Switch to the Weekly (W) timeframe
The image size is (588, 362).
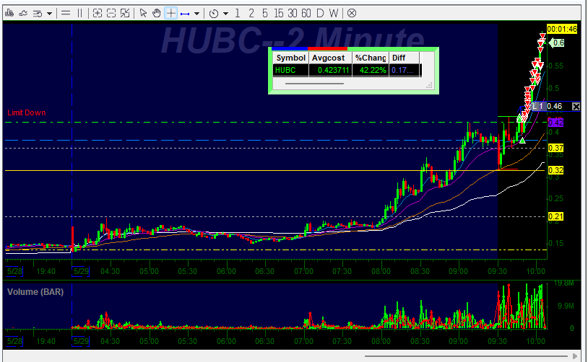(x=334, y=14)
